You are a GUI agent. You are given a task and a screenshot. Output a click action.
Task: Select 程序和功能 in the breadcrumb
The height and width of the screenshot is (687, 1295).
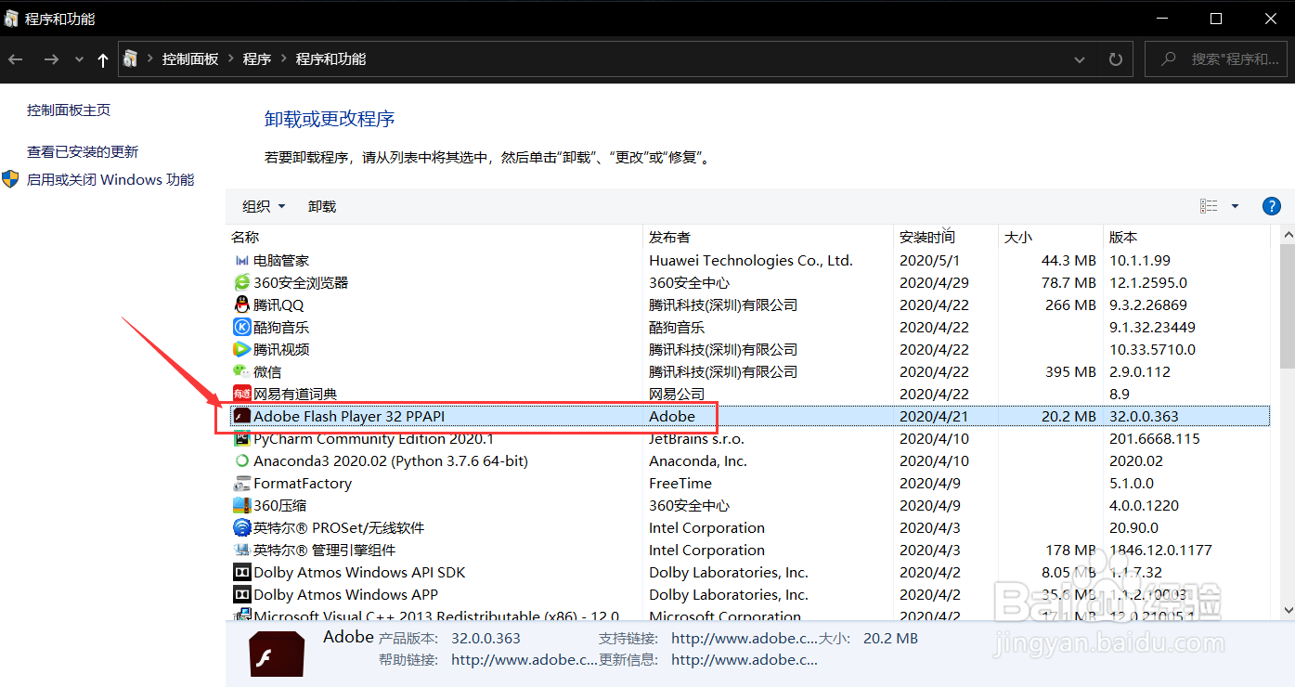click(330, 59)
